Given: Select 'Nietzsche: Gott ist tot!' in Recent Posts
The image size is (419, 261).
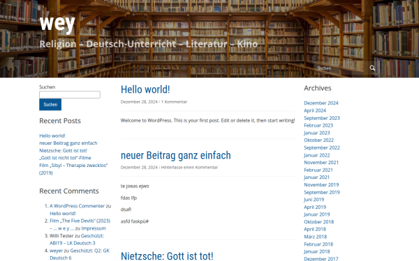Looking at the screenshot, I should pos(63,150).
